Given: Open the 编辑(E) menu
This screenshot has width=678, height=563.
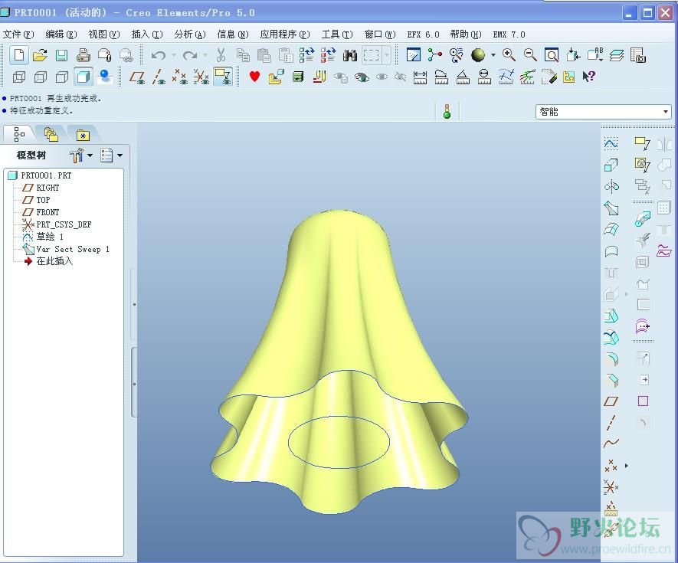Looking at the screenshot, I should coord(61,34).
